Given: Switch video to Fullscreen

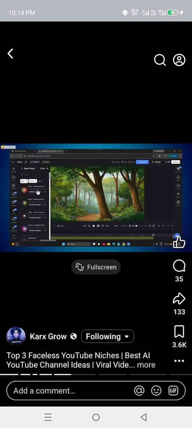Looking at the screenshot, I should point(96,267).
